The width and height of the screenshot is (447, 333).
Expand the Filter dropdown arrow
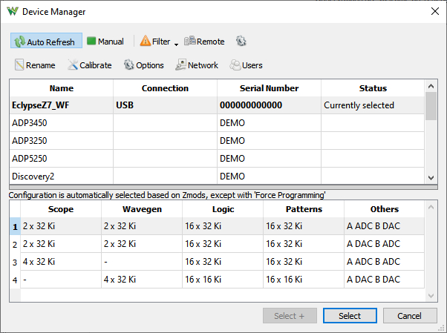[x=176, y=44]
